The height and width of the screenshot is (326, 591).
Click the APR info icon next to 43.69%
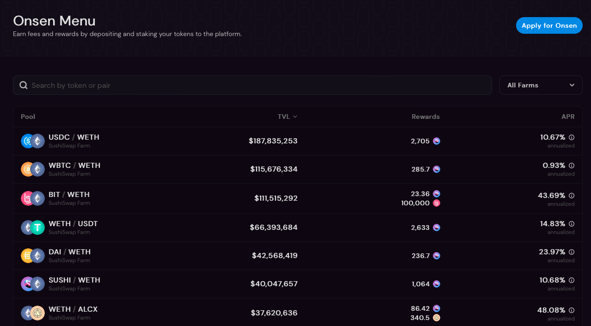[572, 196]
